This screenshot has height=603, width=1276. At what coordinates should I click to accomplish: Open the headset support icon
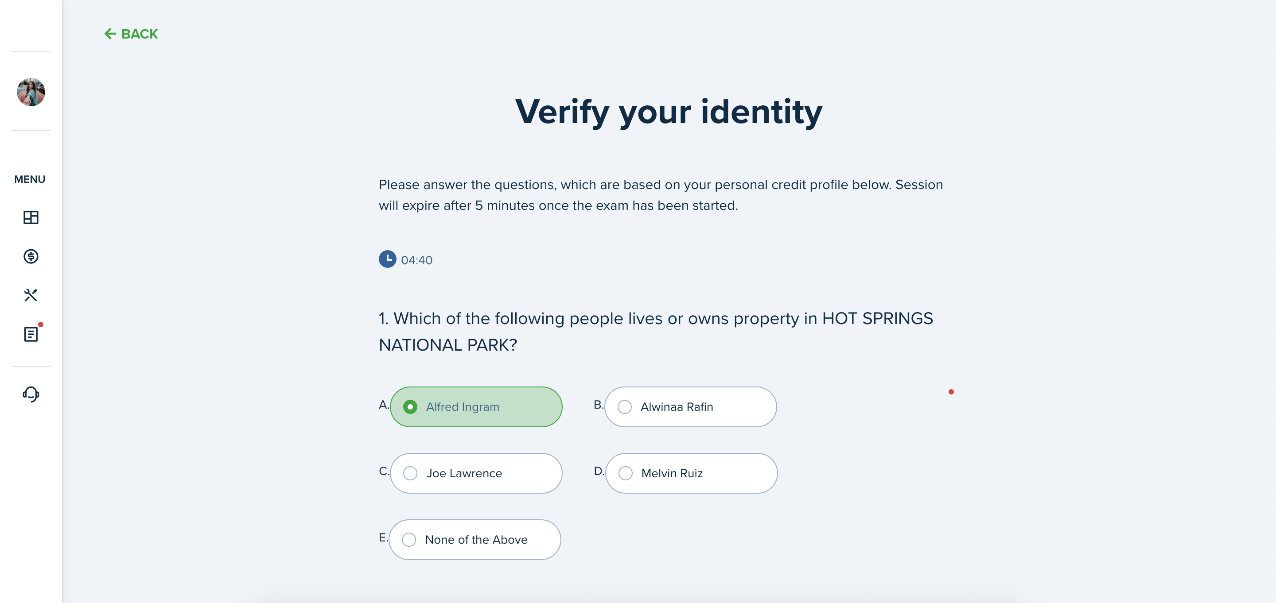click(x=31, y=394)
